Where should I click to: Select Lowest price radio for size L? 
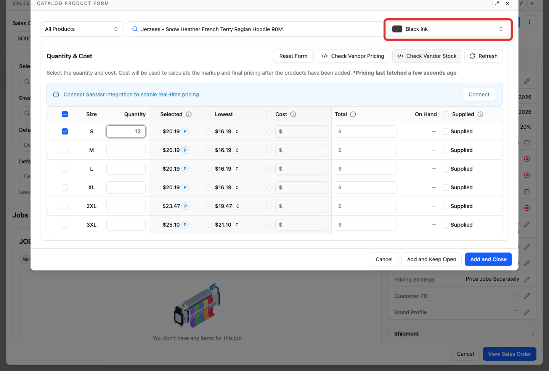tap(209, 169)
